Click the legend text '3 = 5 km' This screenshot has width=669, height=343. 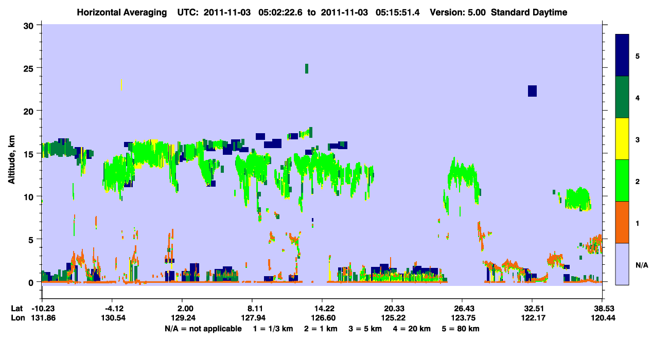click(365, 329)
